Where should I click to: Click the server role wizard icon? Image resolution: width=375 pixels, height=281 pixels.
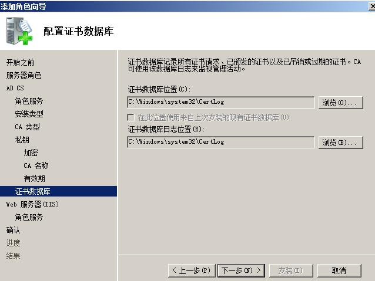point(19,31)
